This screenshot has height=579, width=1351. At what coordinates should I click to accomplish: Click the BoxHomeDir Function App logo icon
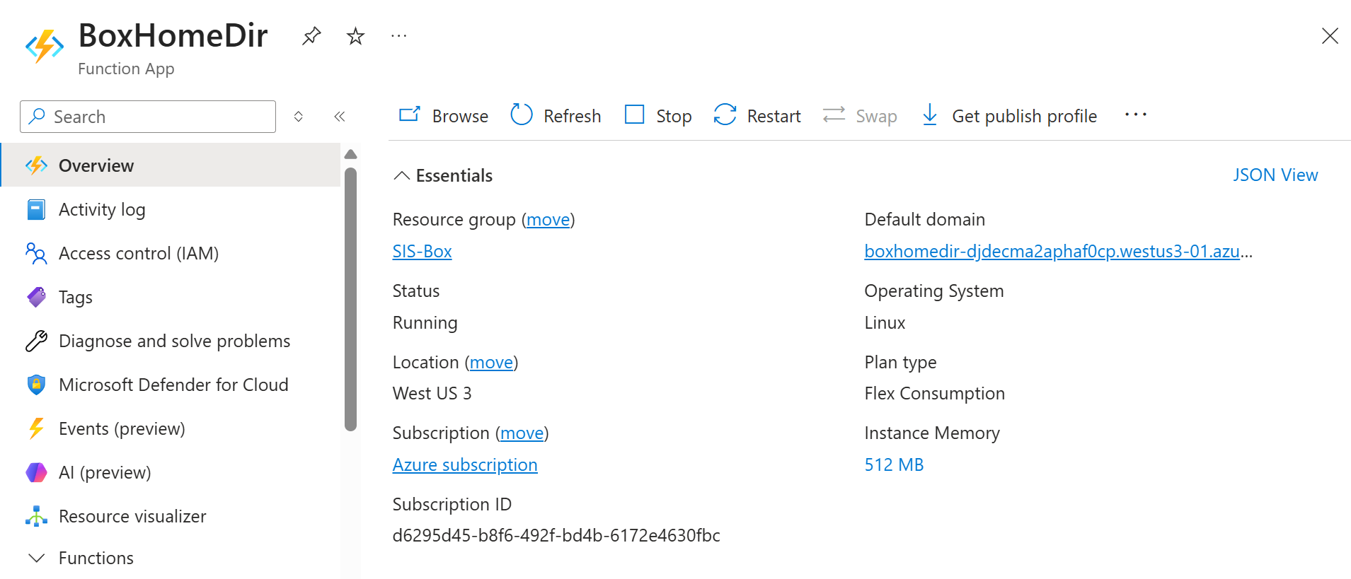45,46
